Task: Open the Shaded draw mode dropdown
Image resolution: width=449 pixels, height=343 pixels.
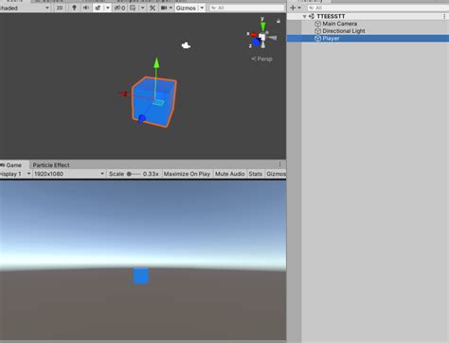Action: (25, 8)
